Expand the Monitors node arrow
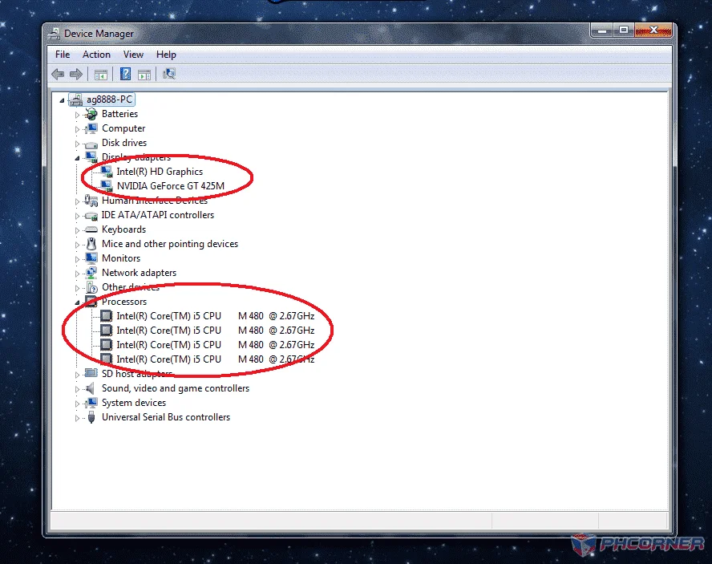 77,259
